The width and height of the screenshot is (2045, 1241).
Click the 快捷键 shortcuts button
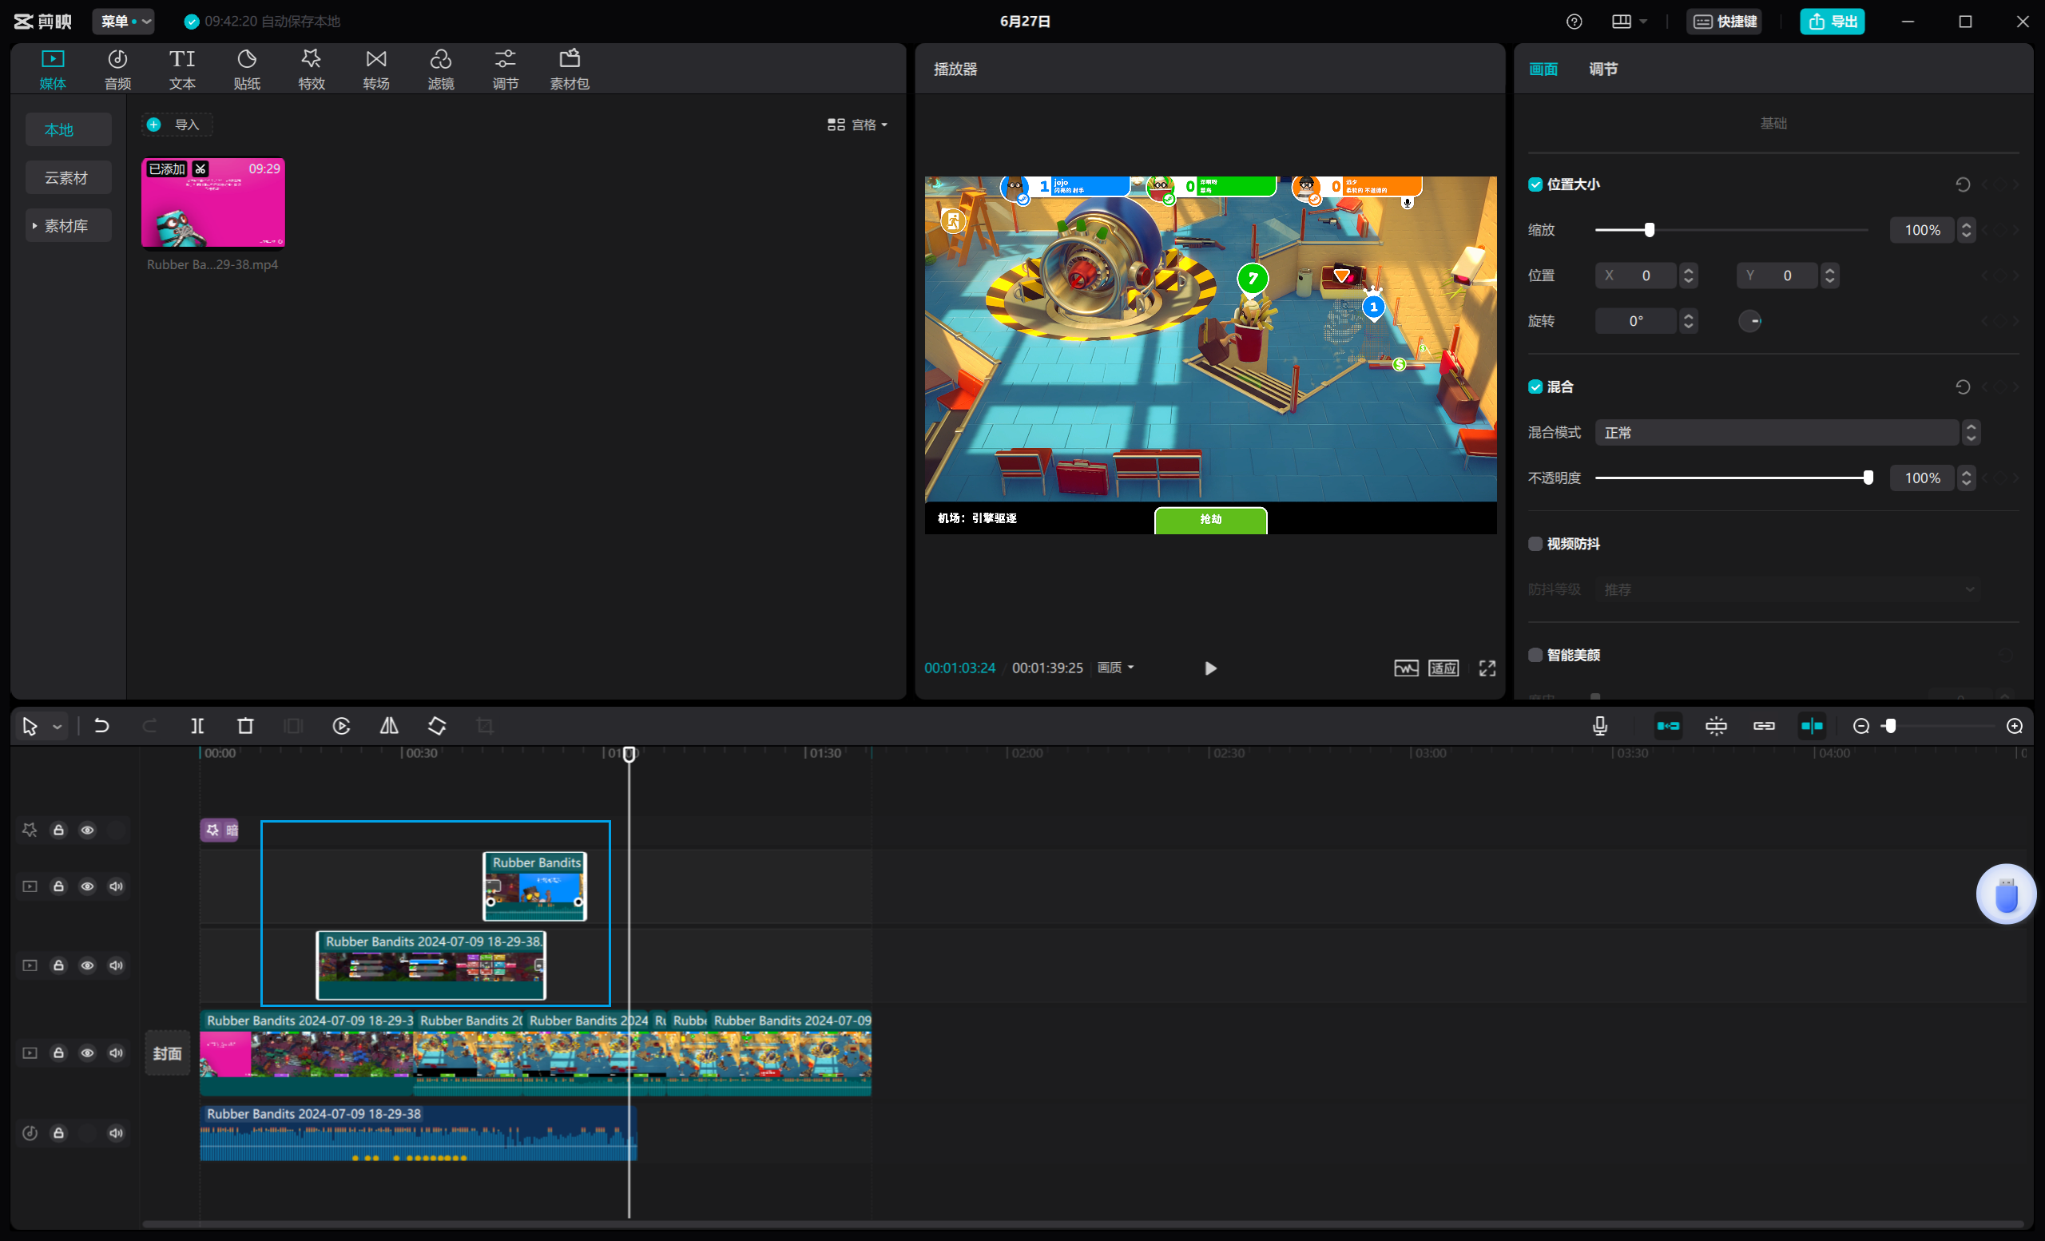tap(1725, 22)
